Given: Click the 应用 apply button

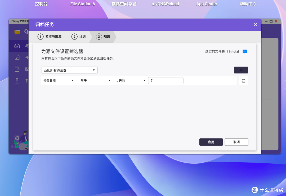Looking at the screenshot, I should [x=211, y=142].
